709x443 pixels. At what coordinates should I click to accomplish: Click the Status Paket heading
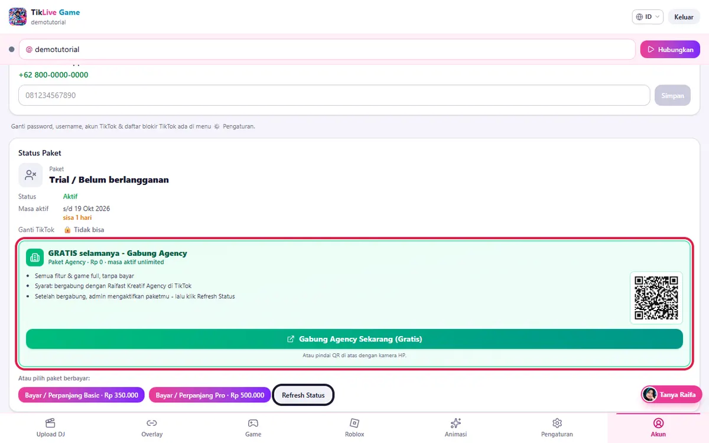(x=40, y=153)
